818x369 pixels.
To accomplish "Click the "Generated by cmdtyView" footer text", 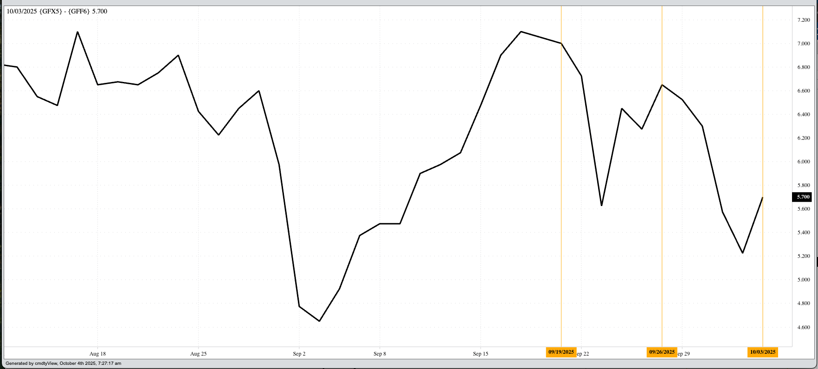I will click(x=63, y=363).
